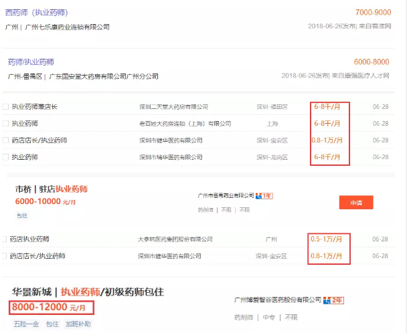
Task: Click 老百姓大药房连锁（上海）有限公司 link
Action: coord(185,124)
